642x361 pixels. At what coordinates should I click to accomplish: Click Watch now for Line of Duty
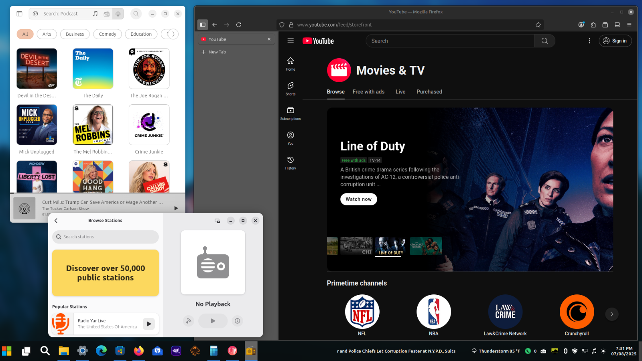358,199
